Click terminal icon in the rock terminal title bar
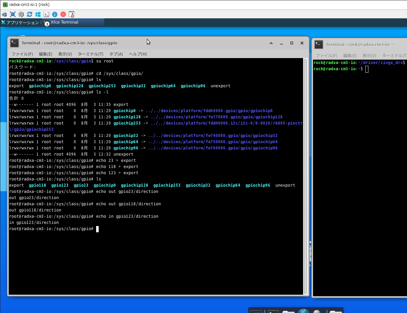The height and width of the screenshot is (313, 407). tap(319, 45)
